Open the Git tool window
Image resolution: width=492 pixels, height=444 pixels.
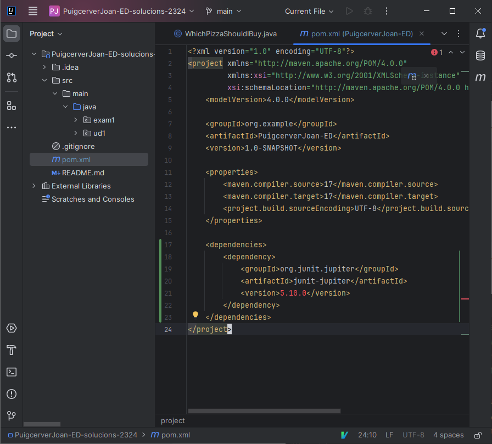[x=12, y=416]
